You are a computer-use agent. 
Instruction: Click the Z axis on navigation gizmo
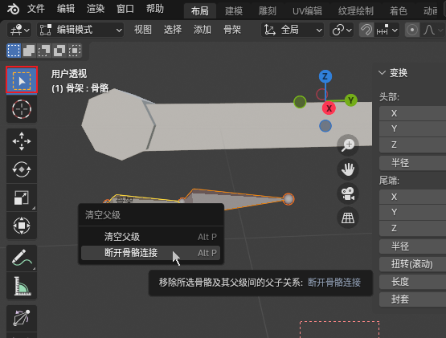325,76
